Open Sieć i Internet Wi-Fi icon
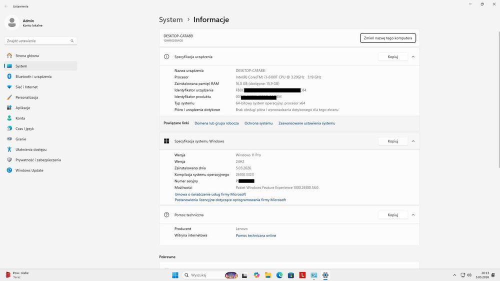The image size is (500, 281). [x=9, y=87]
